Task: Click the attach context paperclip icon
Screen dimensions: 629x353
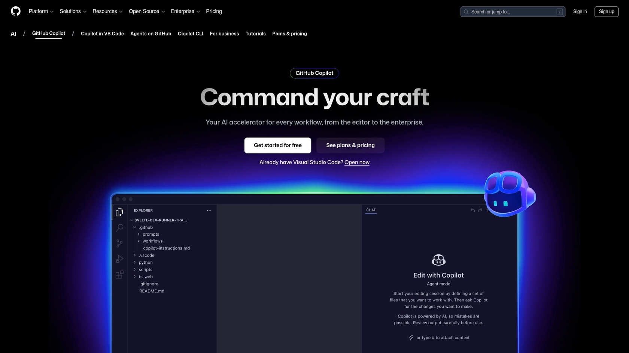Action: (411, 337)
